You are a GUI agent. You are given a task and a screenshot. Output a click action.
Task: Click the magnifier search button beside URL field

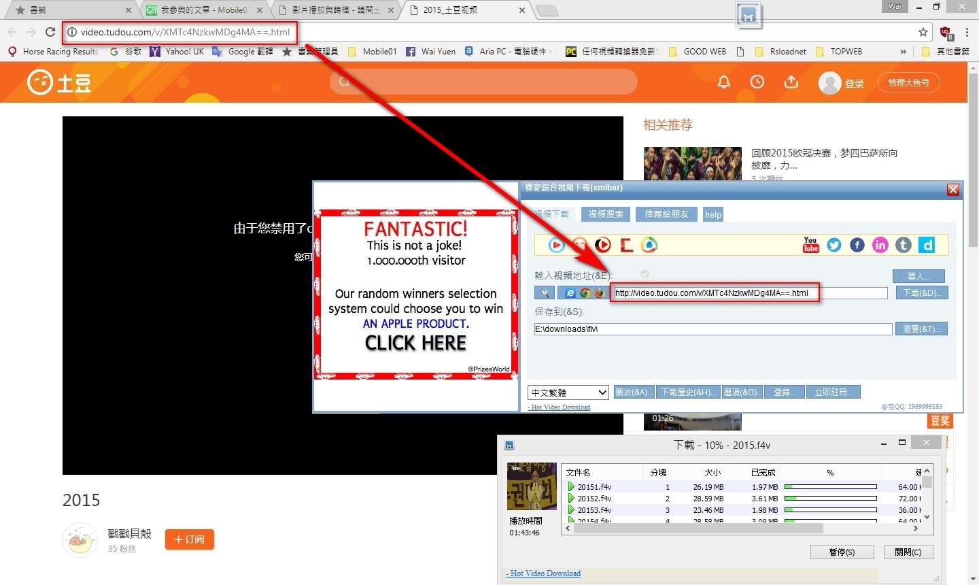(545, 293)
